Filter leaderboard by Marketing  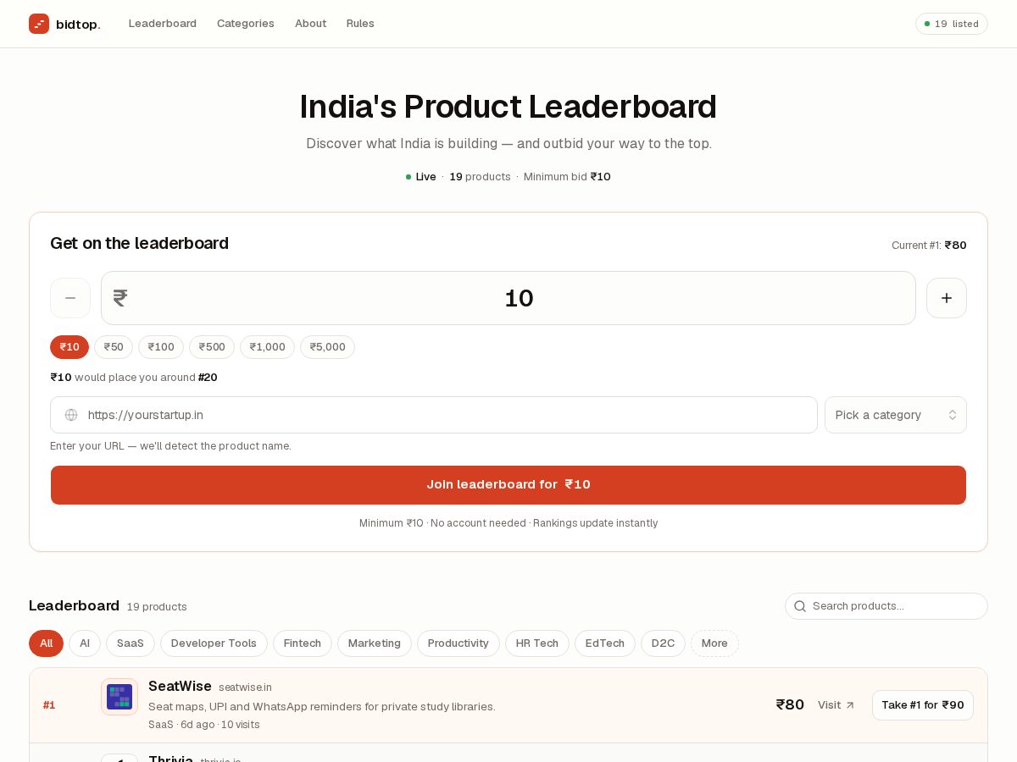pos(375,643)
